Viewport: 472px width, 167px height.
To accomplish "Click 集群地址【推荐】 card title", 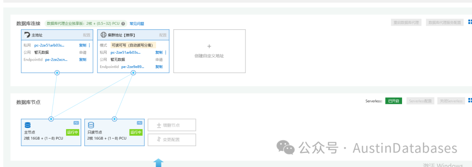I will click(122, 35).
